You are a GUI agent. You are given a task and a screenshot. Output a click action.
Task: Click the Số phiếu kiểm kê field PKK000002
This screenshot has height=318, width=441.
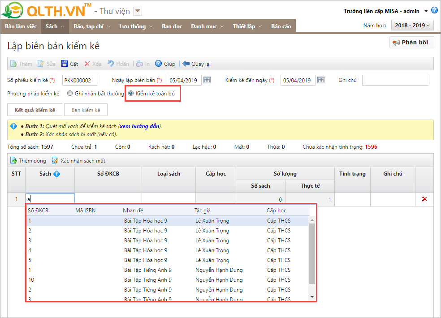[80, 81]
